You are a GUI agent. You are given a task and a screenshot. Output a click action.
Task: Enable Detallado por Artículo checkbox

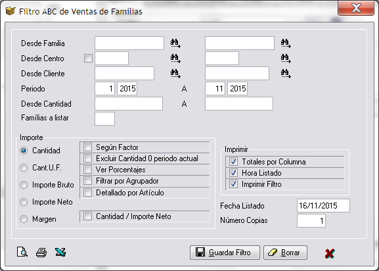click(87, 193)
